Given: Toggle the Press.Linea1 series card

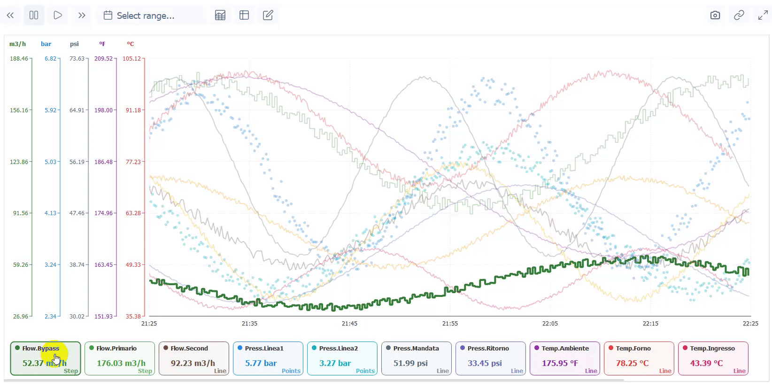Looking at the screenshot, I should point(268,358).
